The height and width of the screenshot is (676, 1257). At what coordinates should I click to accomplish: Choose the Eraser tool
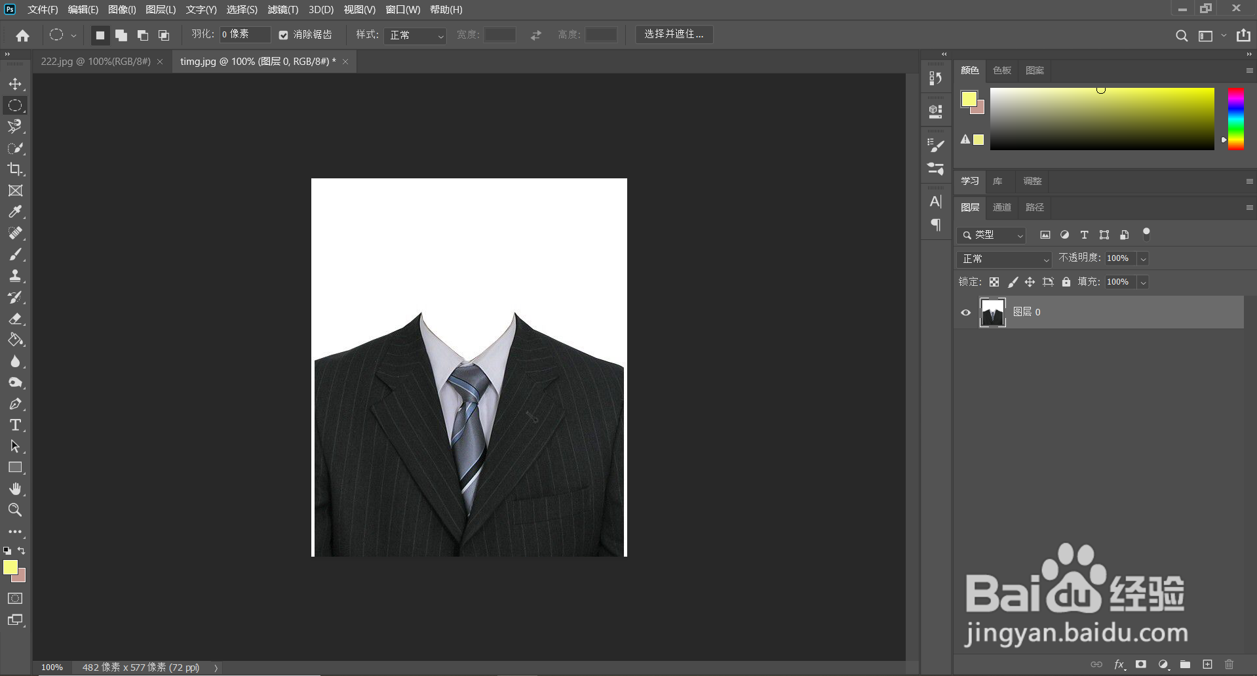(x=15, y=319)
